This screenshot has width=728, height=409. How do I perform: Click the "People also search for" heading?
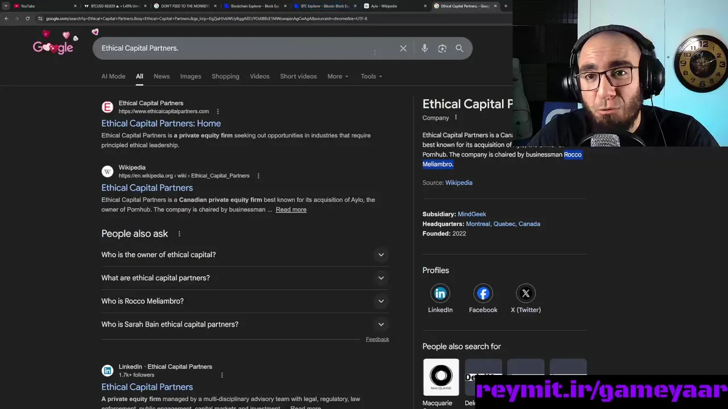pos(461,347)
